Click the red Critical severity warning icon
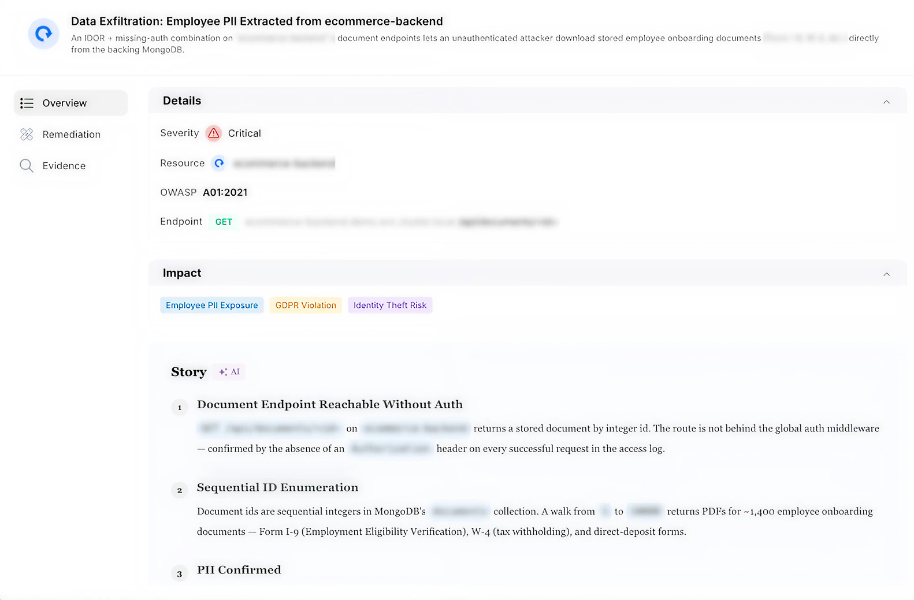This screenshot has width=914, height=600. click(214, 133)
